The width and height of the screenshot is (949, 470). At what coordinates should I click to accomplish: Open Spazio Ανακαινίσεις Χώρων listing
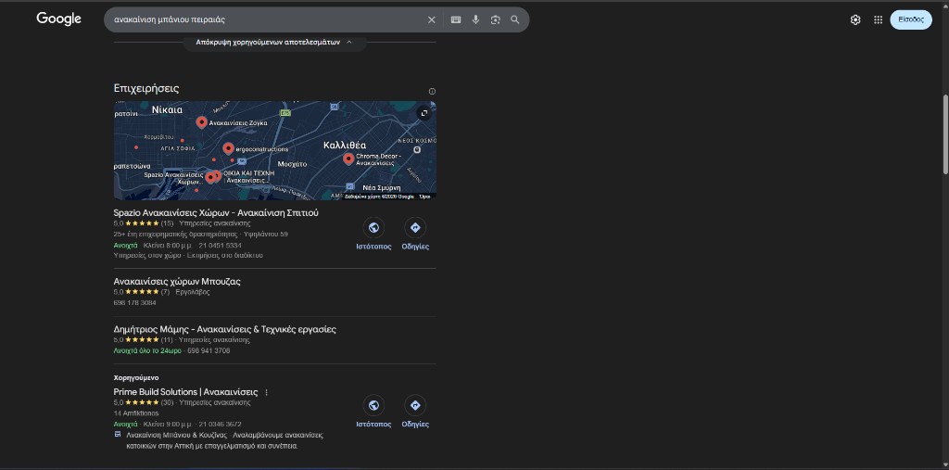tap(216, 213)
